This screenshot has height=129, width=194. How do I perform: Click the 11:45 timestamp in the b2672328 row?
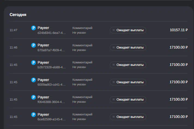coord(13,65)
